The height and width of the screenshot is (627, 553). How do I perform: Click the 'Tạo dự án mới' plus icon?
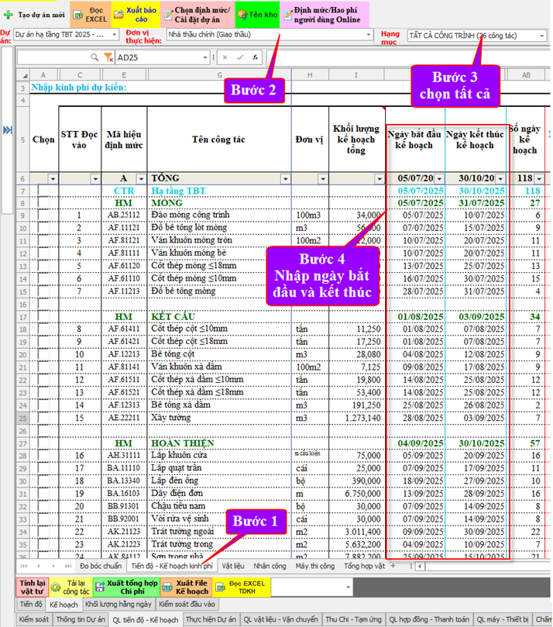click(x=9, y=15)
